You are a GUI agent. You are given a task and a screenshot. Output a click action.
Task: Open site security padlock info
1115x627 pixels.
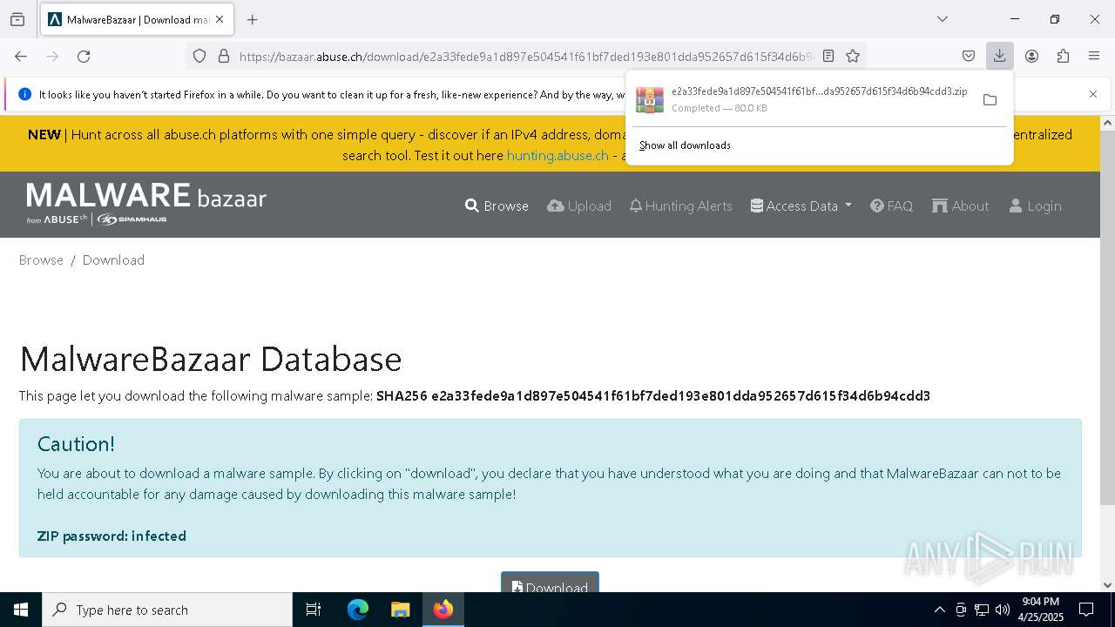pos(224,56)
